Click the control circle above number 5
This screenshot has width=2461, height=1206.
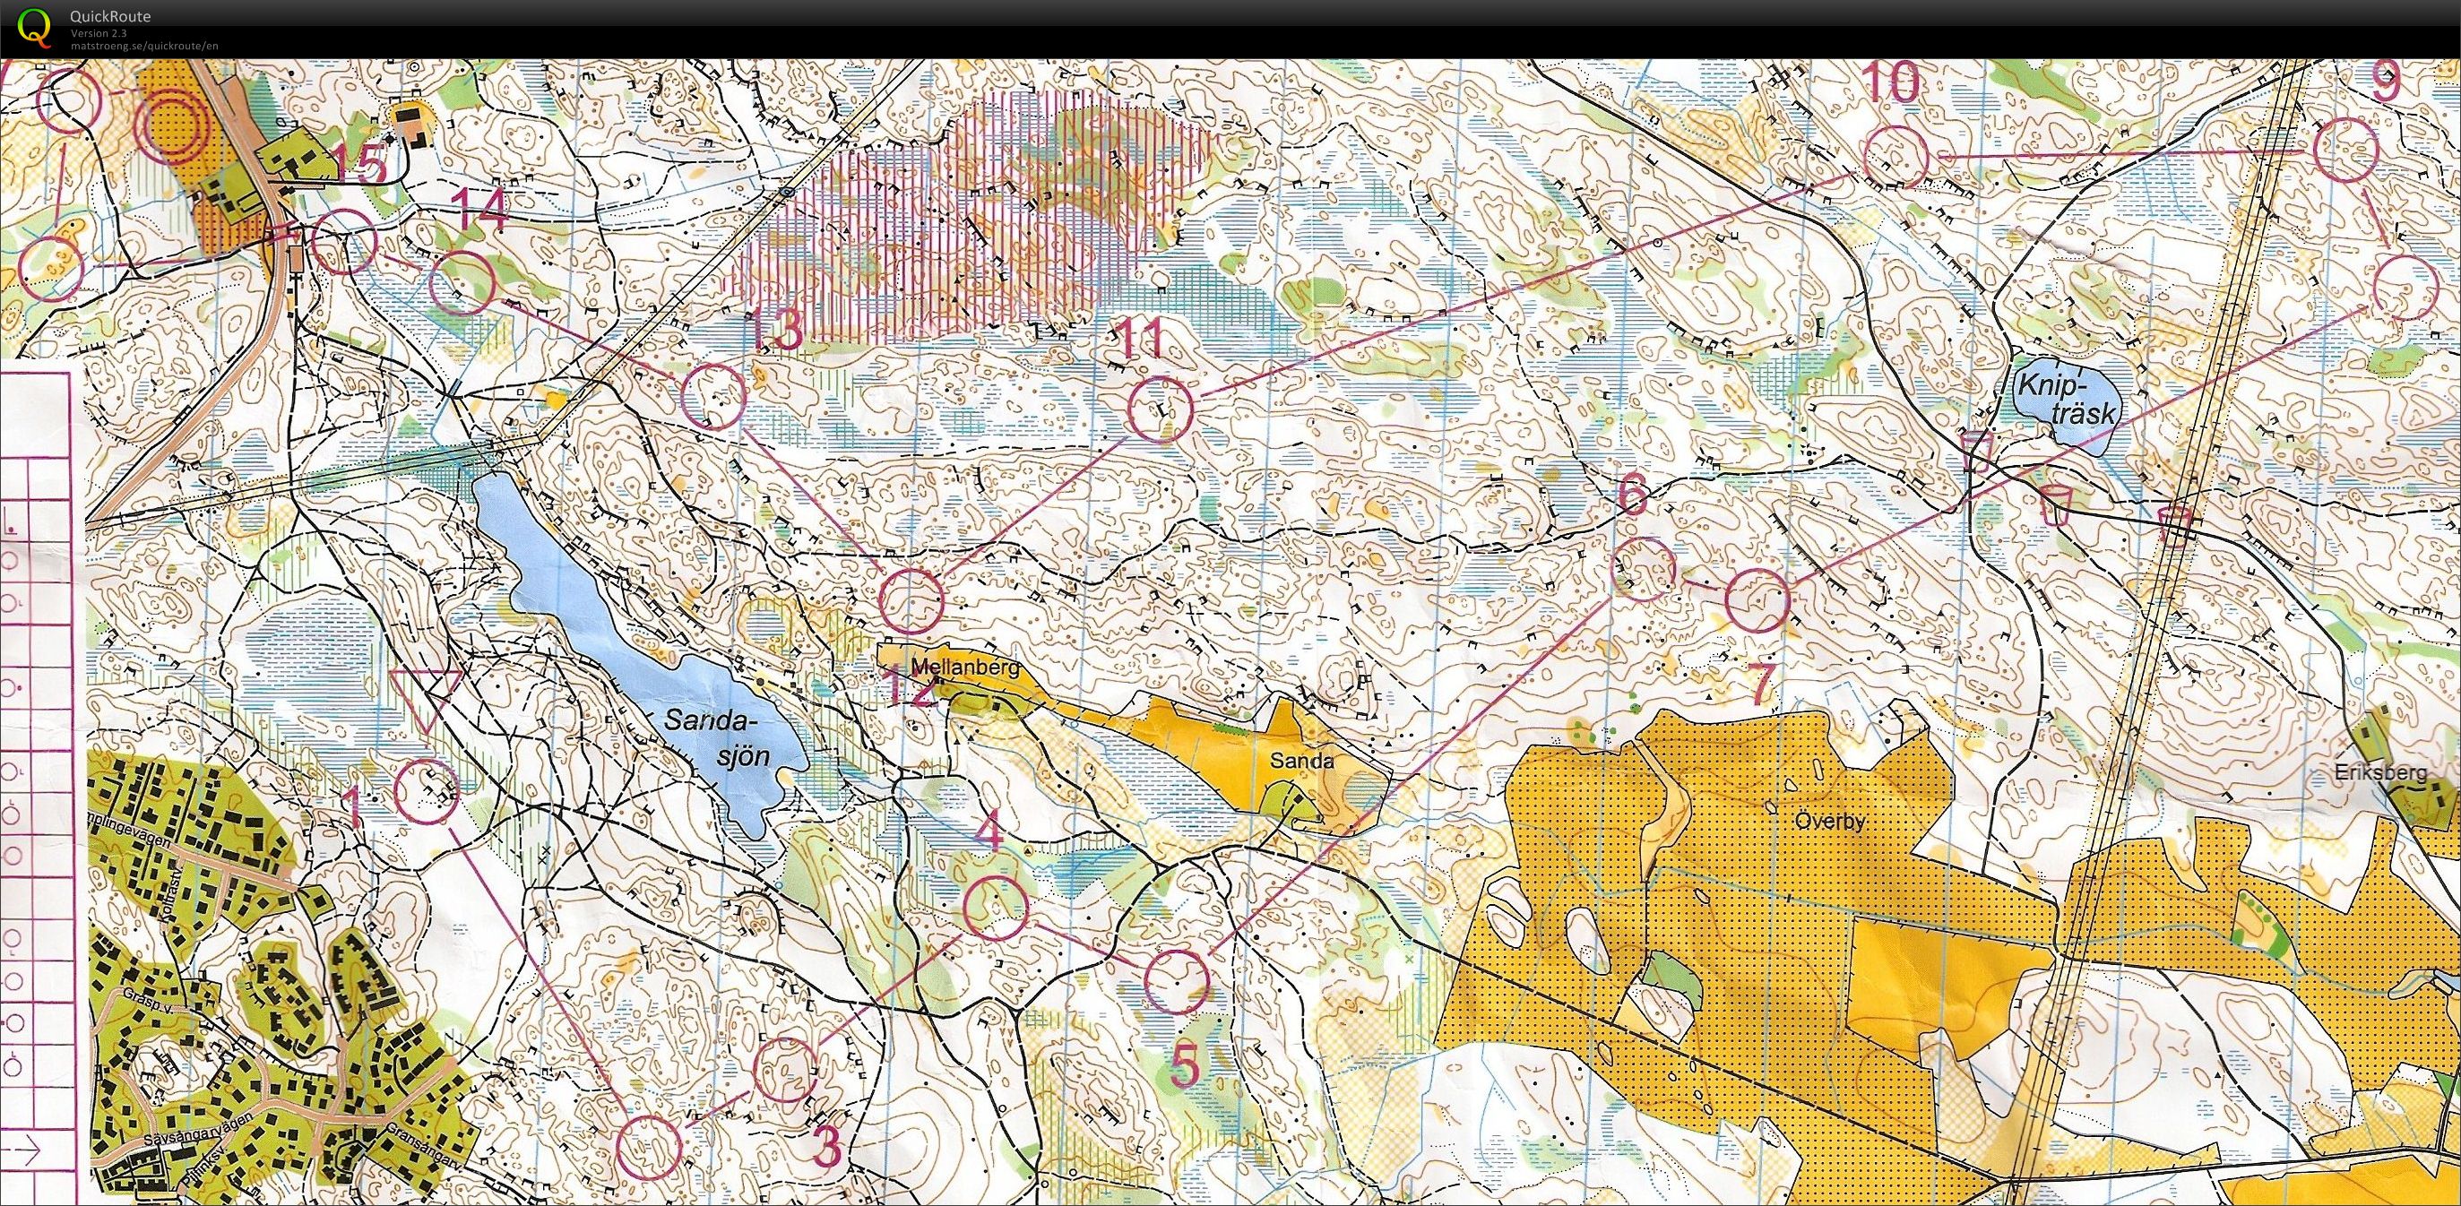point(1177,982)
